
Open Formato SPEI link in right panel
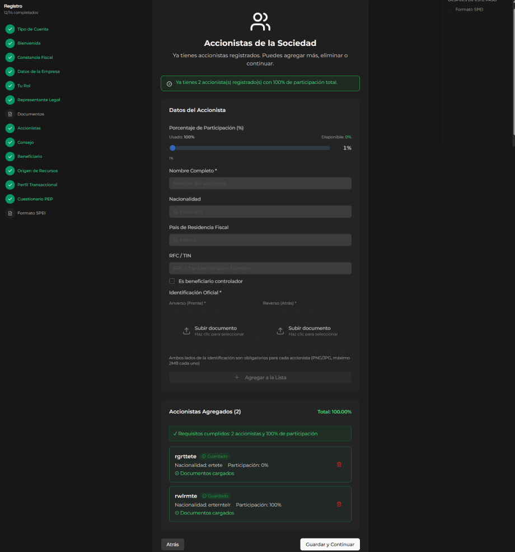tap(469, 10)
